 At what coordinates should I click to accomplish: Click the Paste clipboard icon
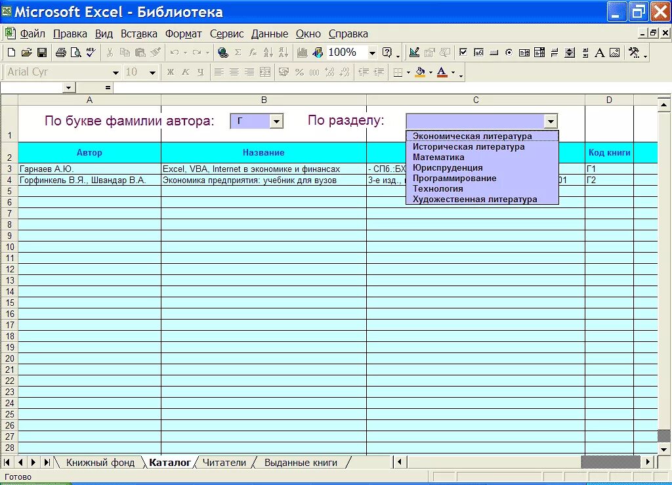click(140, 53)
